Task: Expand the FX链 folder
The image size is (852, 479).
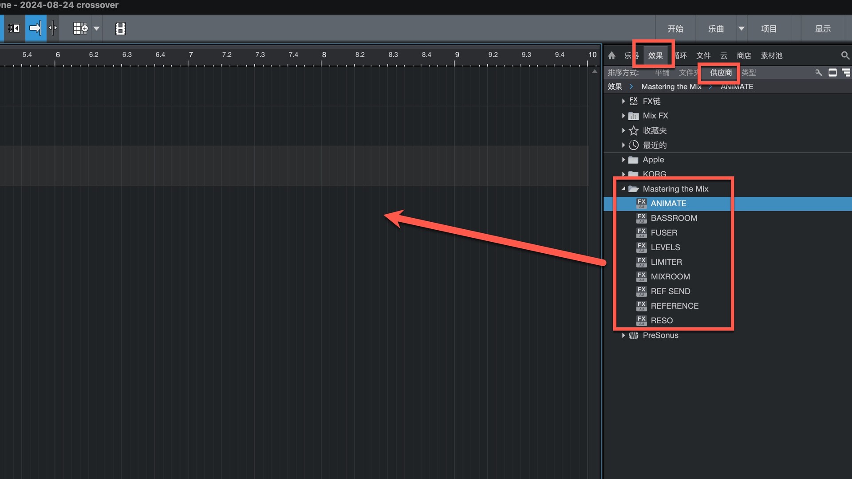Action: [623, 101]
